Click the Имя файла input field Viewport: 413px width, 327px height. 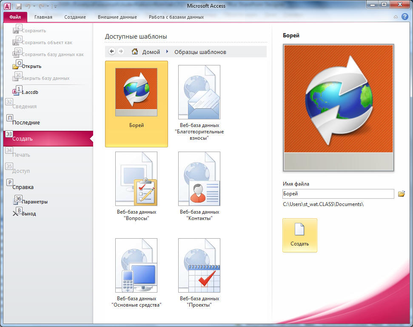pos(338,194)
